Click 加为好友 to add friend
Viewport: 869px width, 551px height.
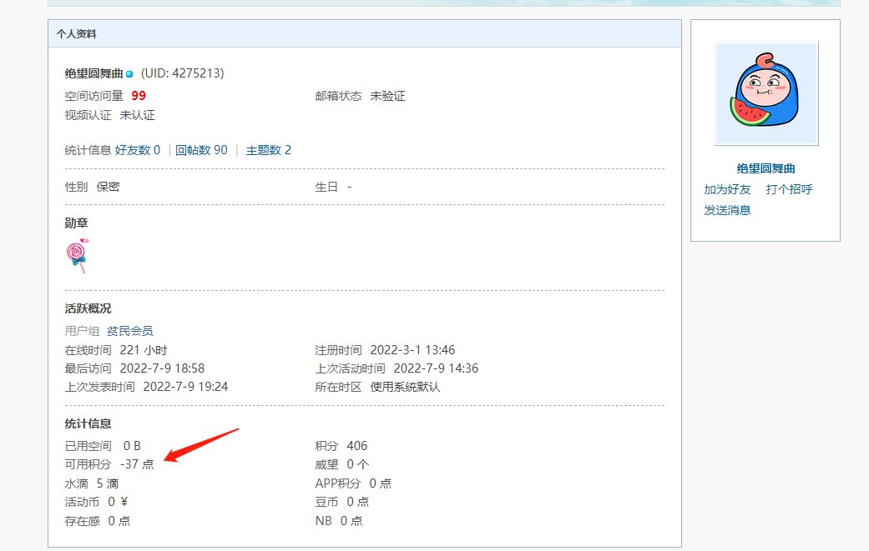[727, 189]
